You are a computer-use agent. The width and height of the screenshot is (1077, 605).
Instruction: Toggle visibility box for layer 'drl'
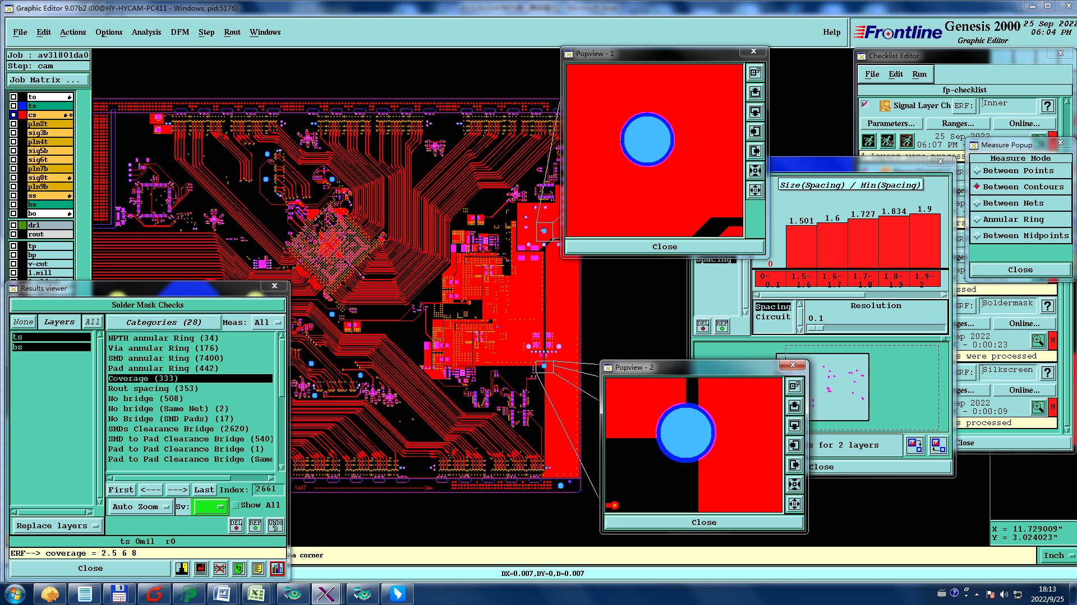tap(13, 225)
